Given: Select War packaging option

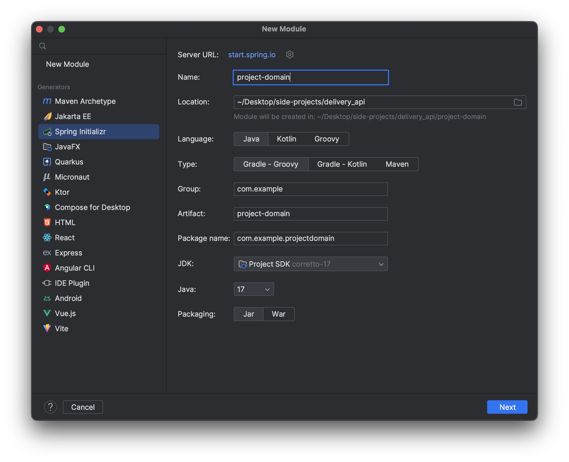Looking at the screenshot, I should click(278, 314).
